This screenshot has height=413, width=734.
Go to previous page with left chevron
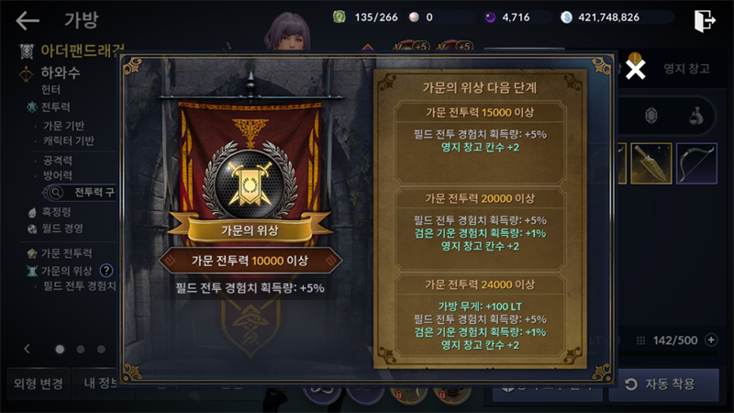coord(28,349)
